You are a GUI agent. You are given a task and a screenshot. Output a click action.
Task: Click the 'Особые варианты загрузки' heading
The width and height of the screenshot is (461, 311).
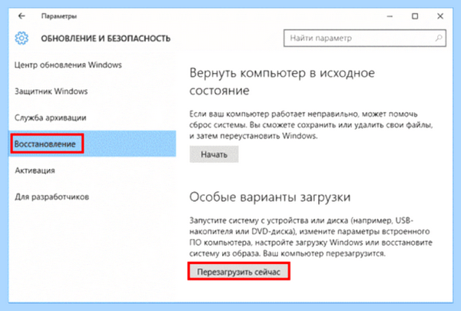pyautogui.click(x=270, y=197)
